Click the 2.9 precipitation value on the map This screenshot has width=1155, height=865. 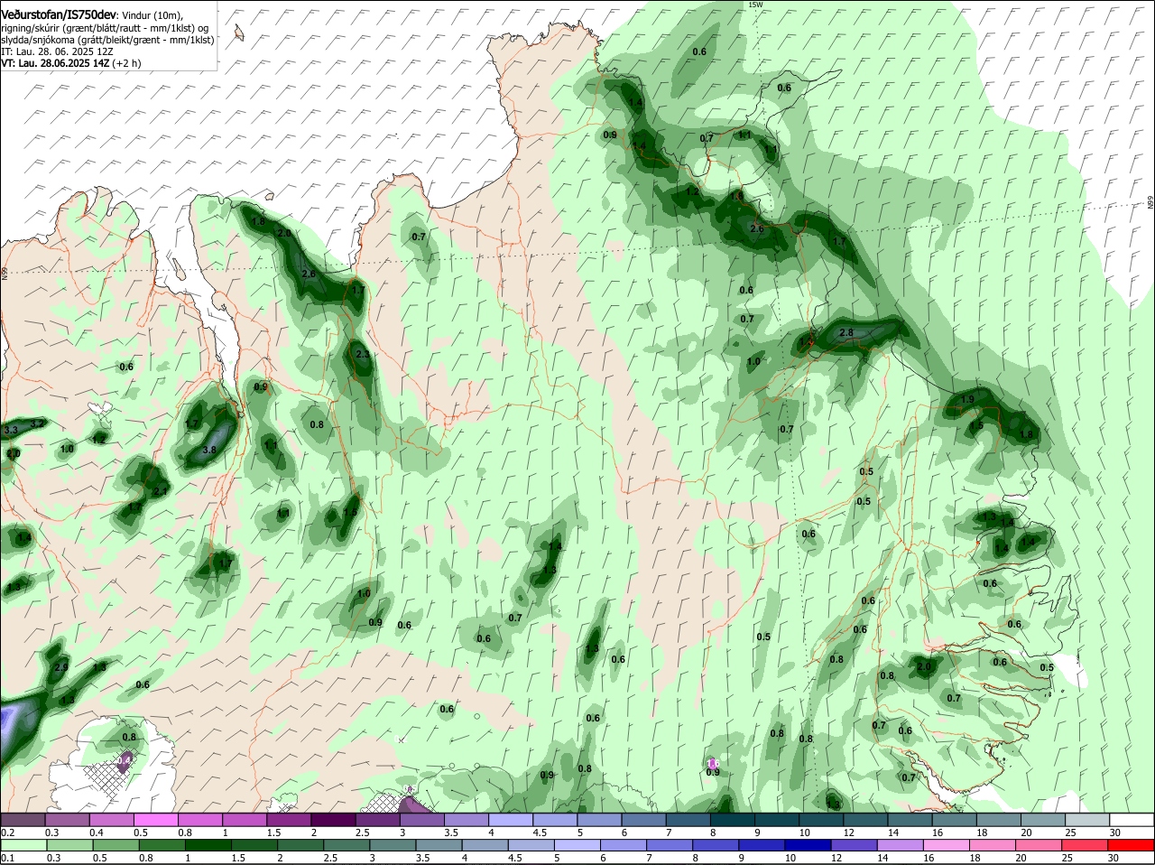point(61,668)
